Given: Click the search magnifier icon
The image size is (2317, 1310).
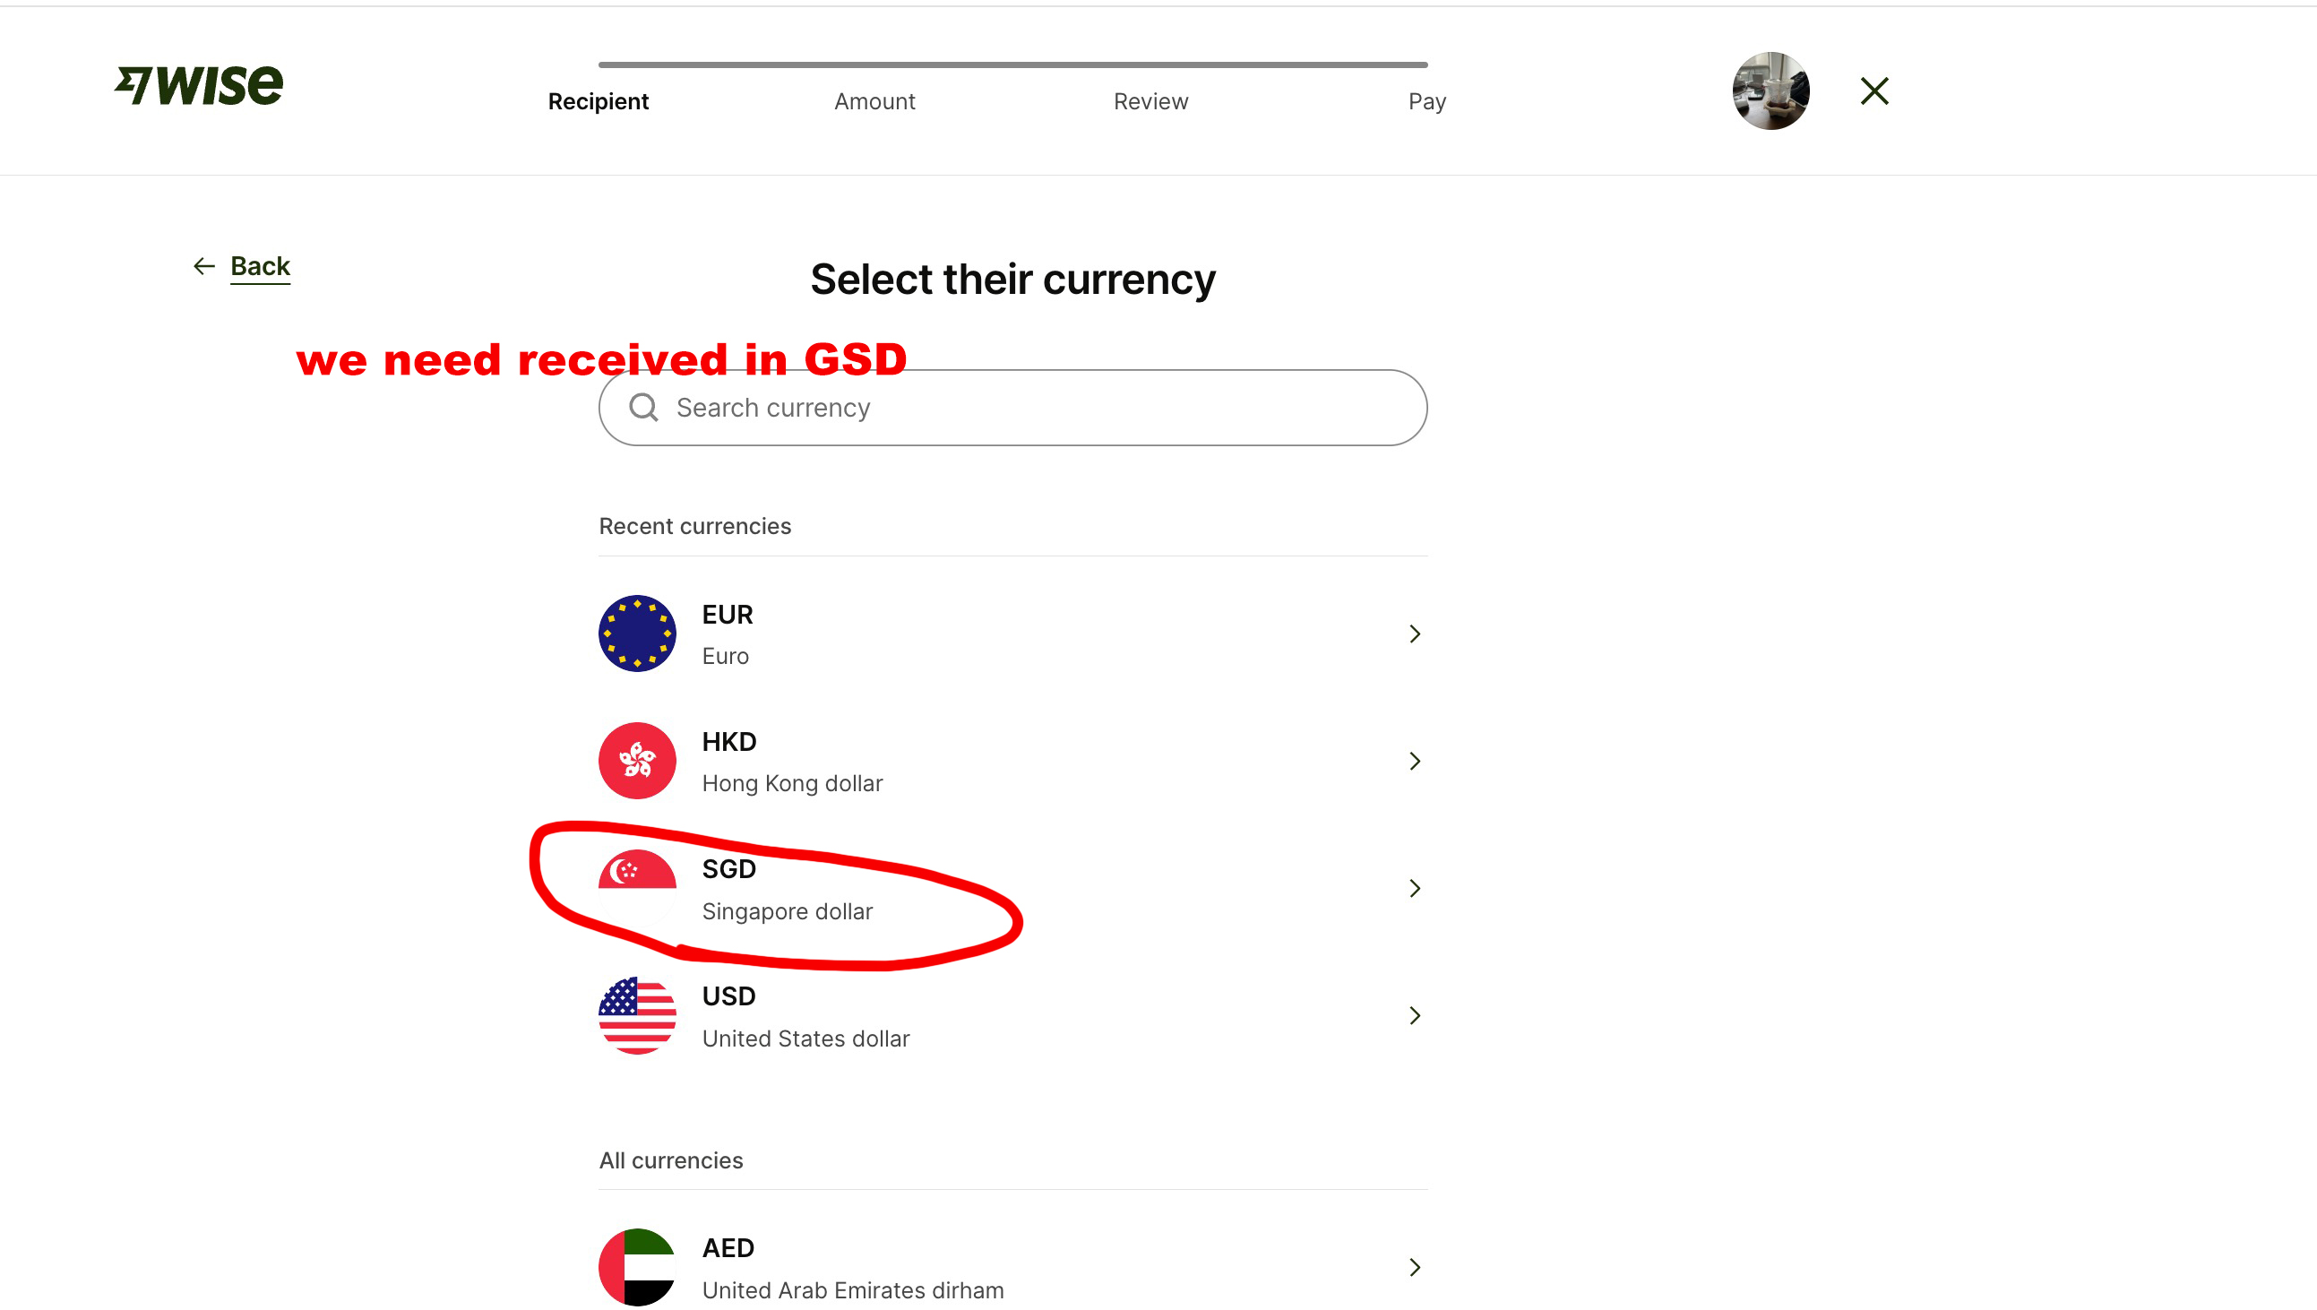Looking at the screenshot, I should pos(643,408).
